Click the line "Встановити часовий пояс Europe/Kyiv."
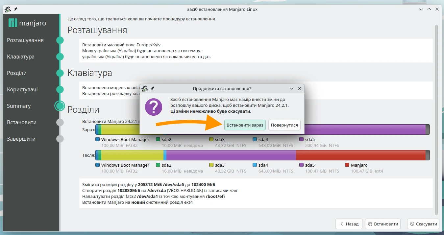The width and height of the screenshot is (444, 235). (x=122, y=45)
